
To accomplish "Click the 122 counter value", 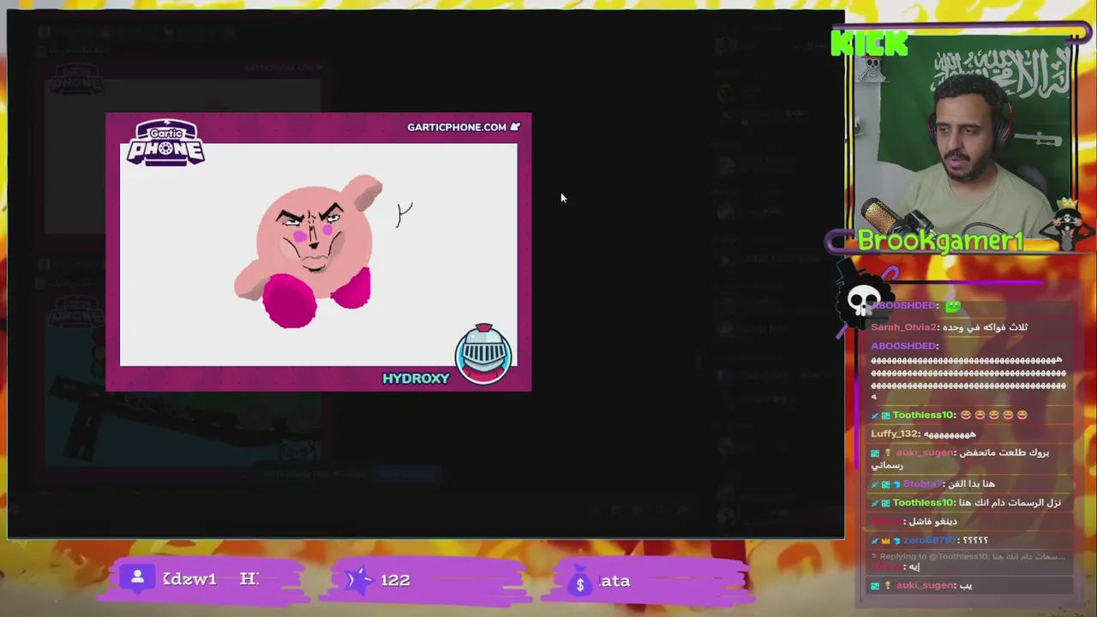I will [x=395, y=580].
